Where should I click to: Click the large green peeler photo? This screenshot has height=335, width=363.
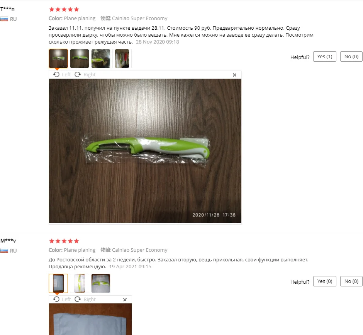145,151
